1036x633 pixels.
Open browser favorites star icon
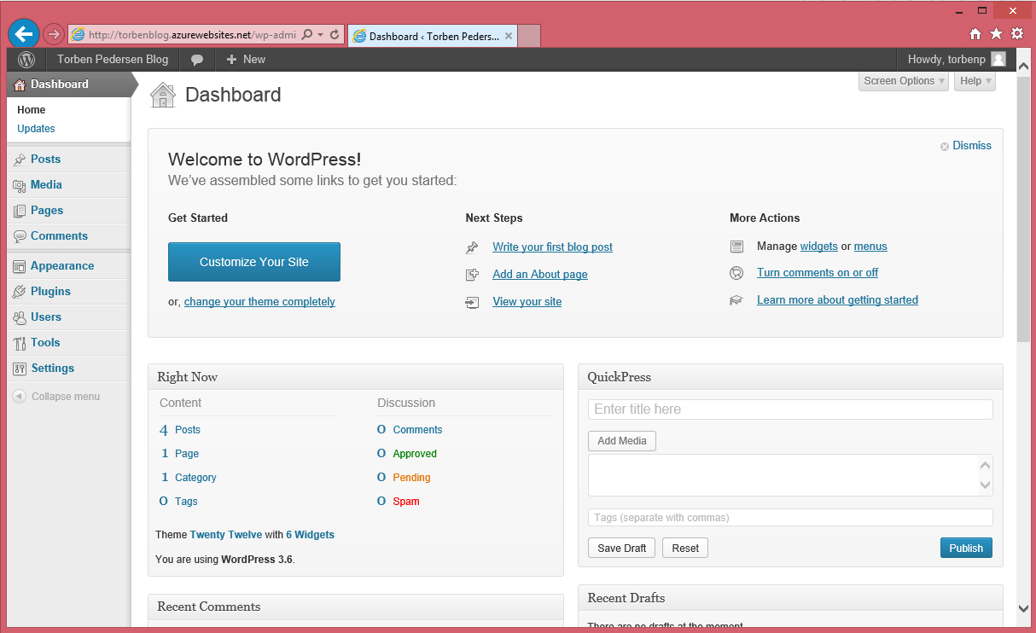point(996,34)
